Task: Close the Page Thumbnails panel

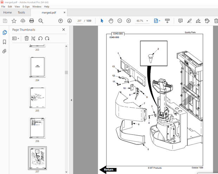Action: [64, 30]
